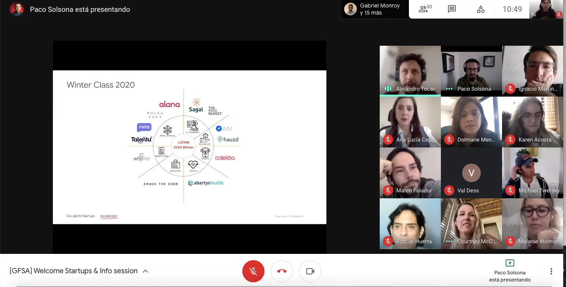Select Michael Twersky's video tile
This screenshot has height=287, width=566.
[x=532, y=173]
